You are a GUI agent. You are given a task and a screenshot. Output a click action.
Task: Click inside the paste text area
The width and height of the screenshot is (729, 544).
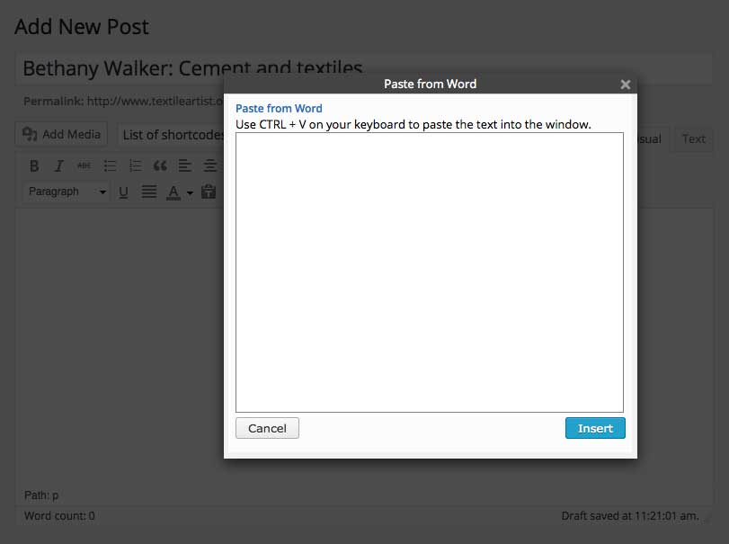430,272
